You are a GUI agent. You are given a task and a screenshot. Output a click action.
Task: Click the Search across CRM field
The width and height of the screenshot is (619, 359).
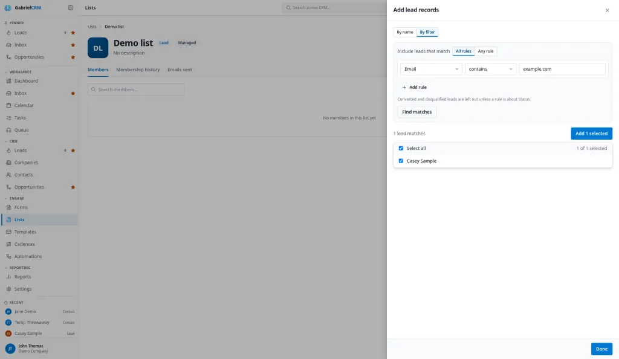click(335, 7)
